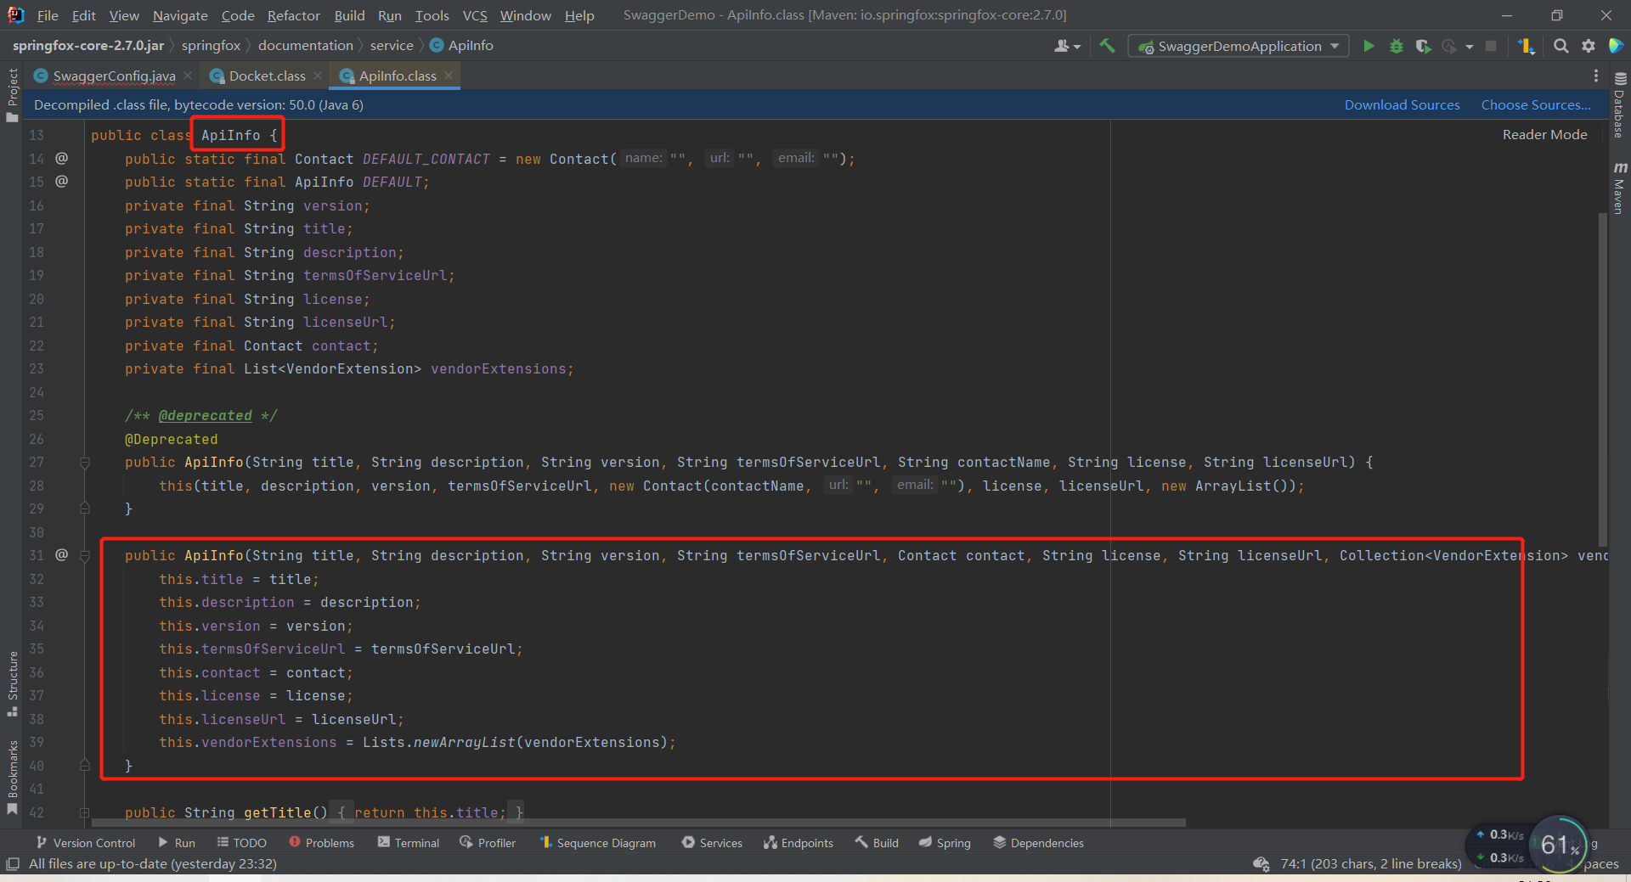
Task: Open the Problems tool window
Action: coord(322,843)
